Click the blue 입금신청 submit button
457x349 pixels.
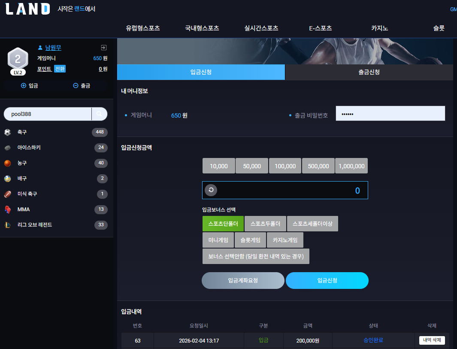coord(327,280)
